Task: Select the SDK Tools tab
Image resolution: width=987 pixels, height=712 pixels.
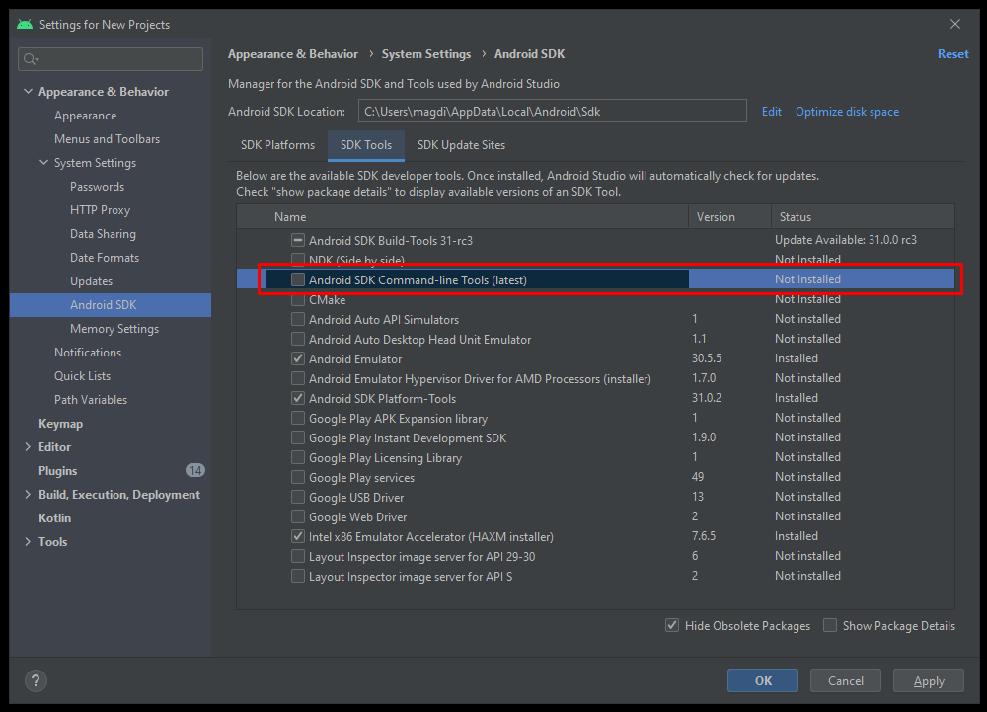Action: (366, 145)
